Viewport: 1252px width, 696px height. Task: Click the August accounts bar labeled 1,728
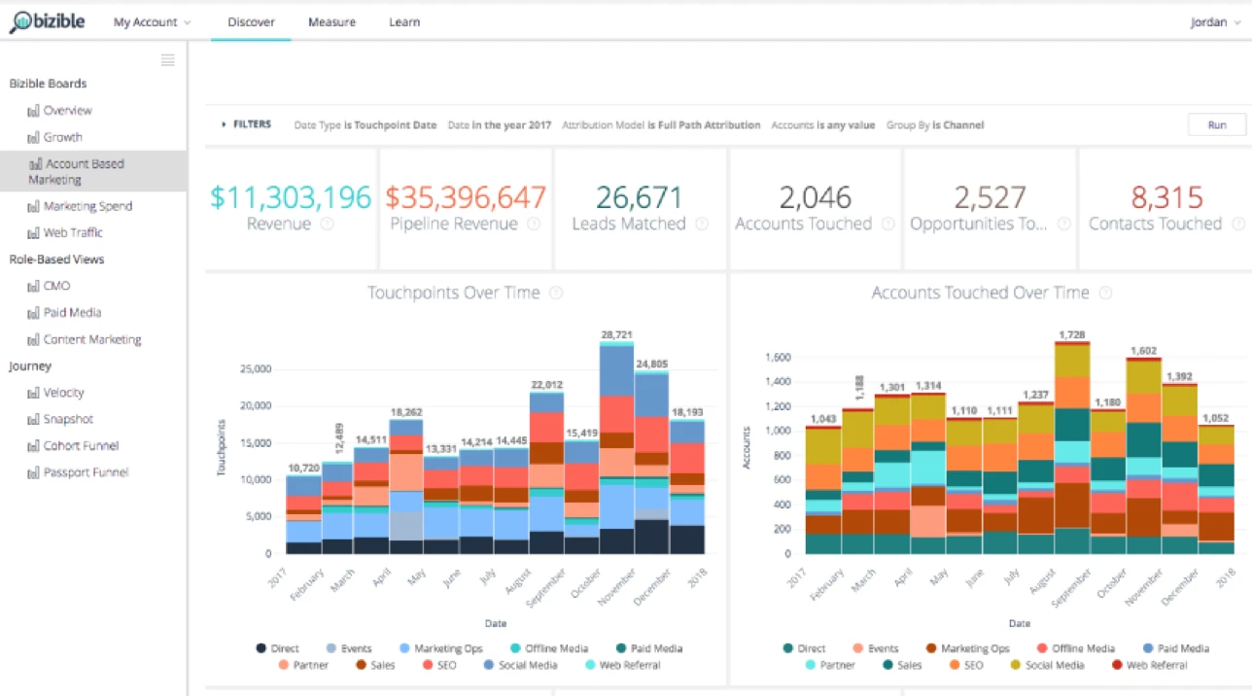point(1071,448)
